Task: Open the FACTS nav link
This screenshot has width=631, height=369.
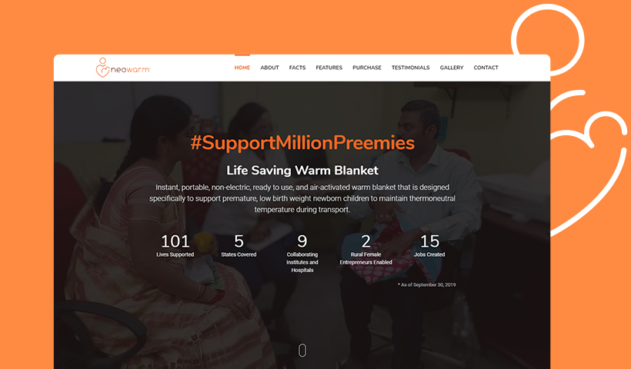Action: point(297,68)
